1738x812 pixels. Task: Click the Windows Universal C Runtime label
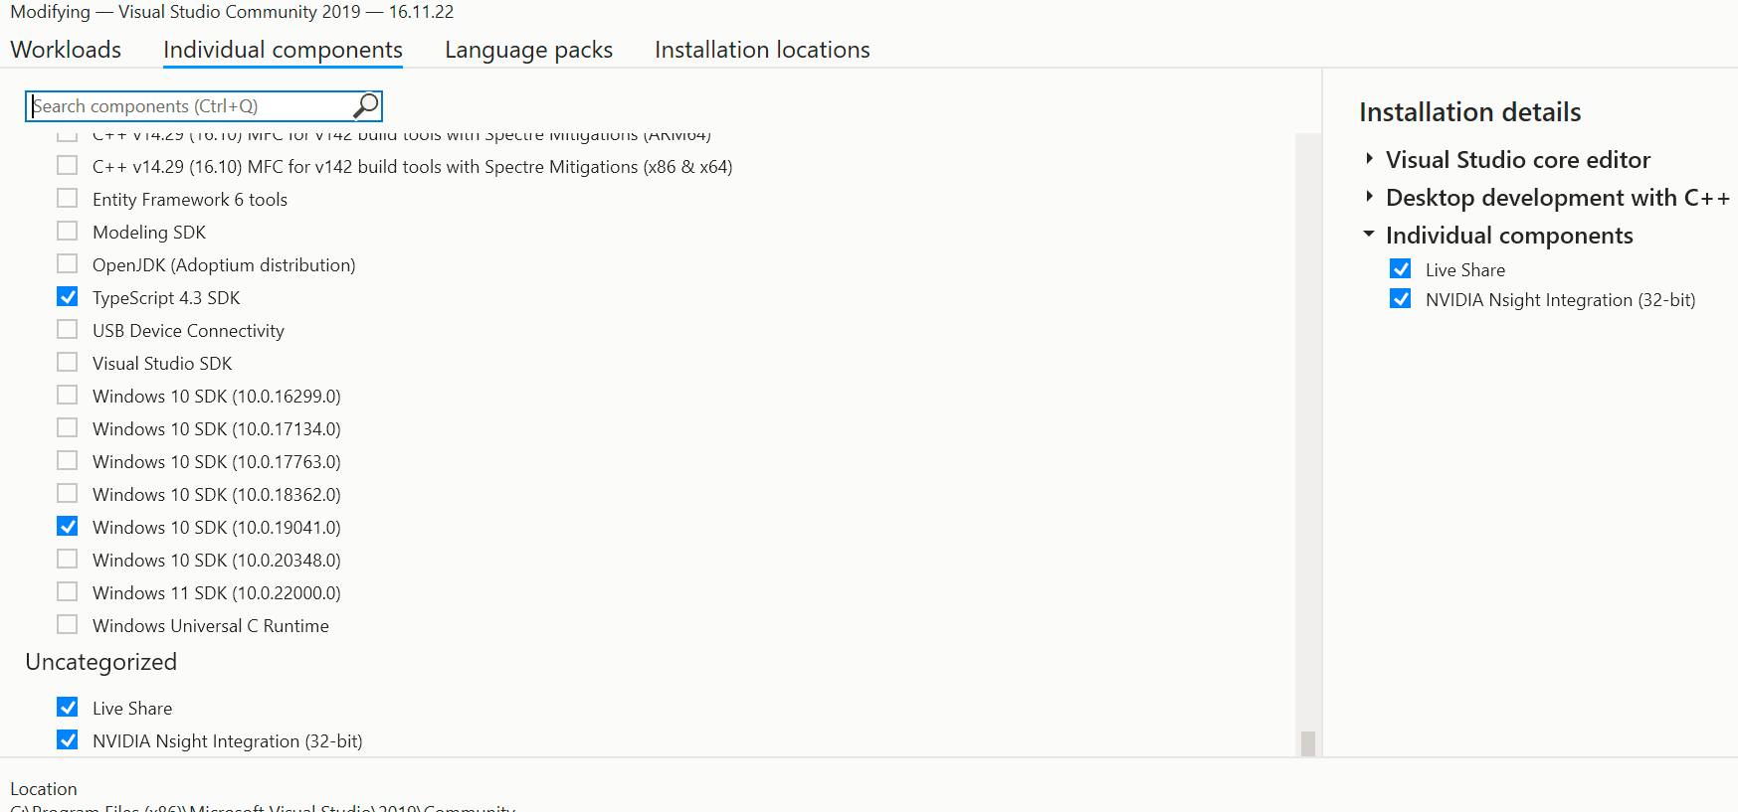(211, 625)
